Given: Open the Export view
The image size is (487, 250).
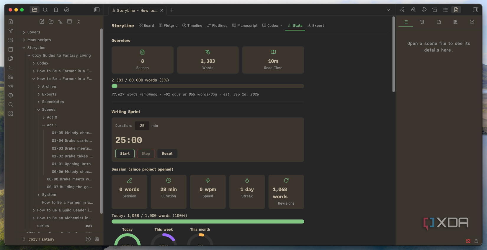Looking at the screenshot, I should coord(316,26).
